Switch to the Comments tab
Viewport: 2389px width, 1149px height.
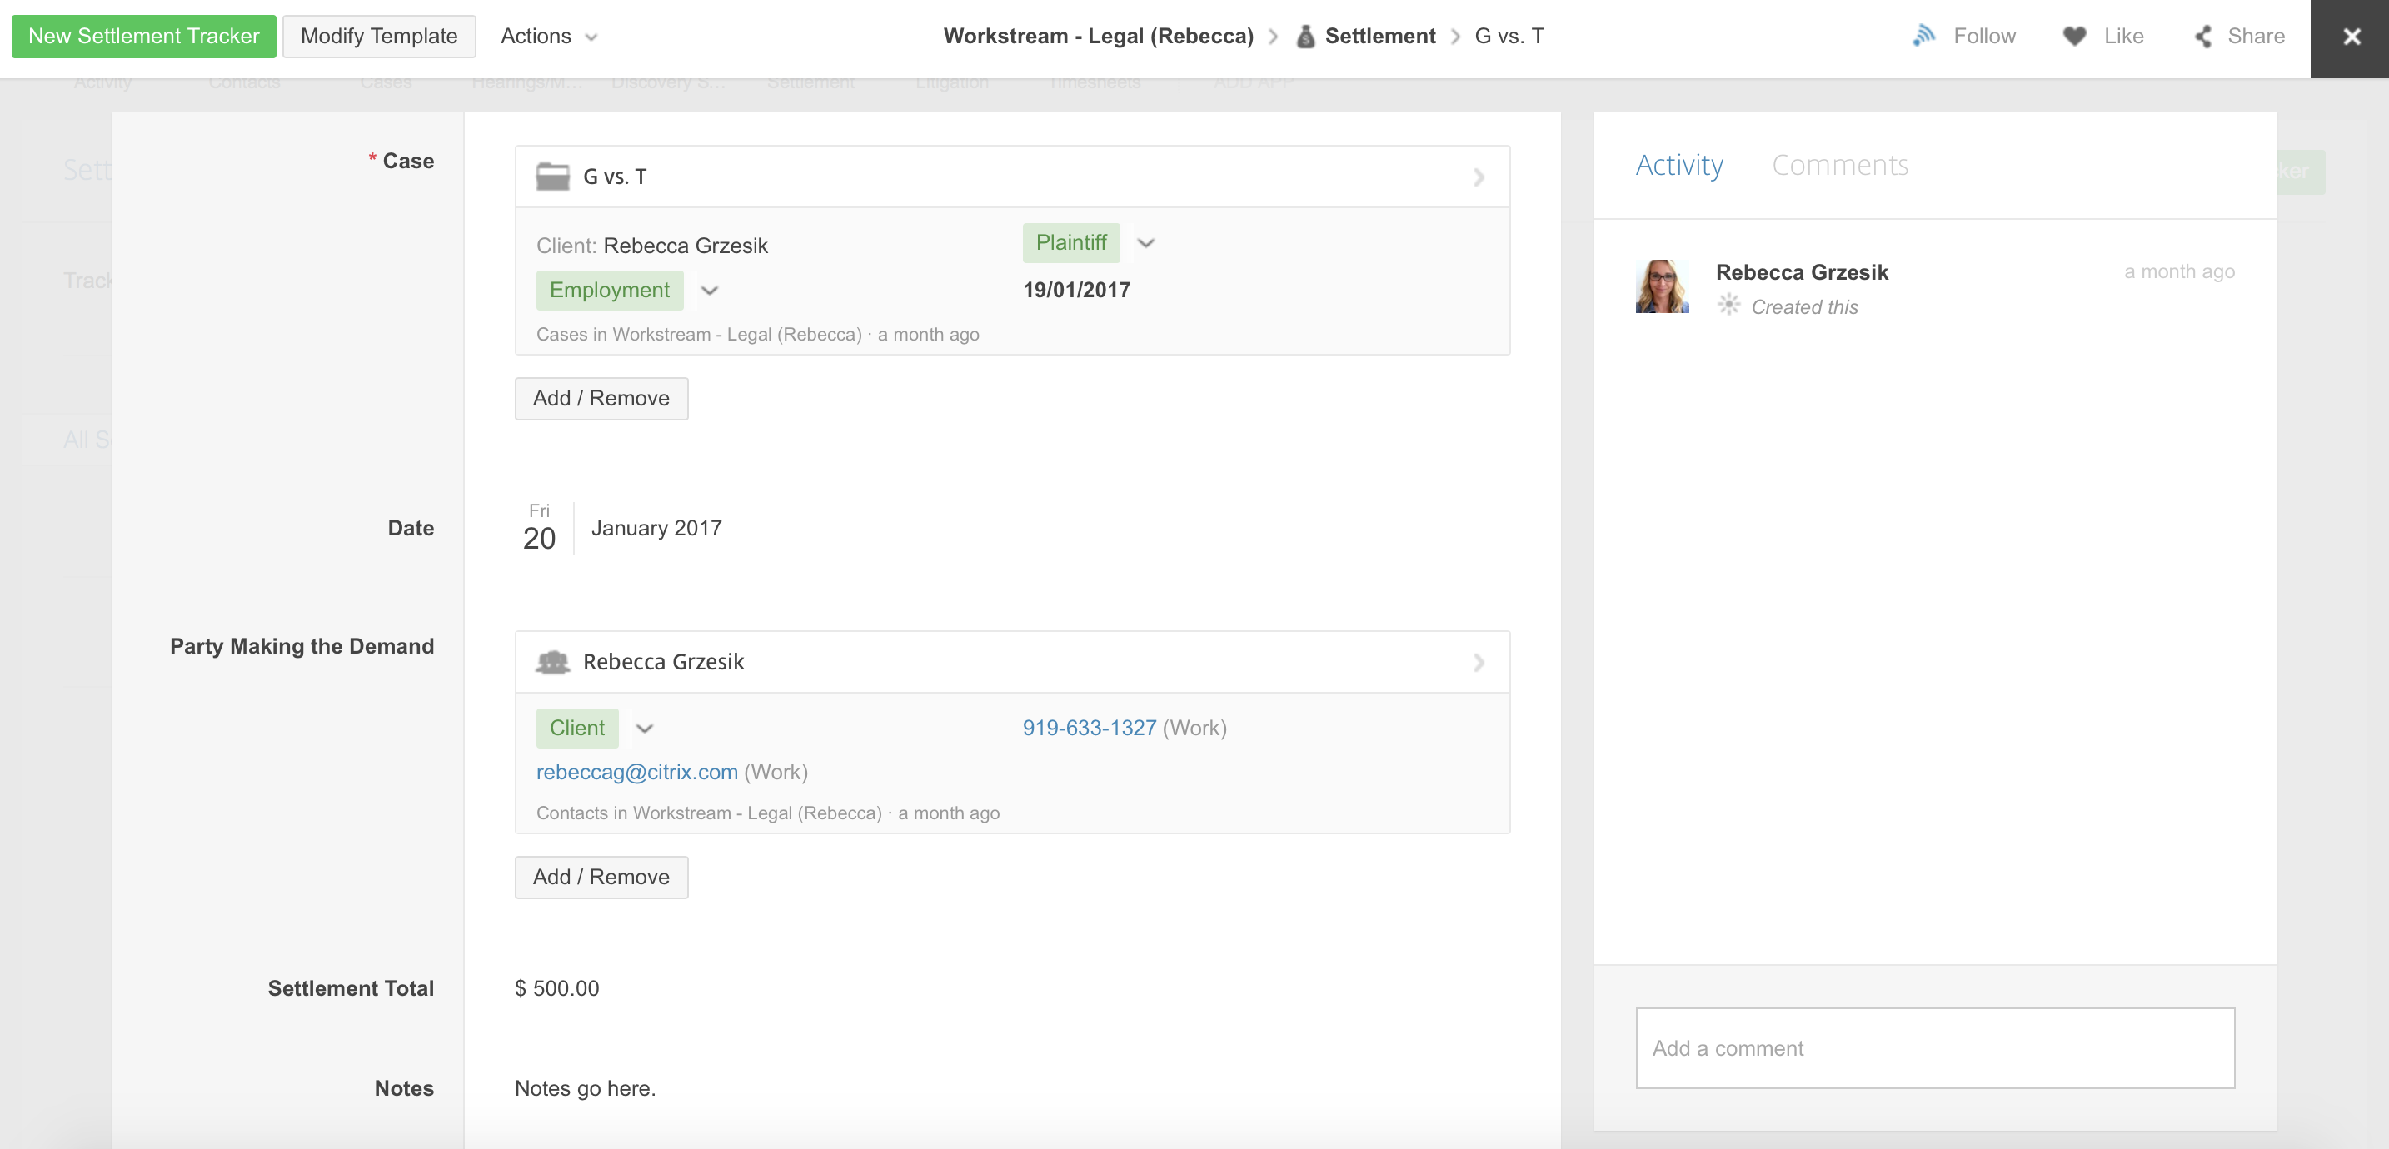(x=1839, y=165)
